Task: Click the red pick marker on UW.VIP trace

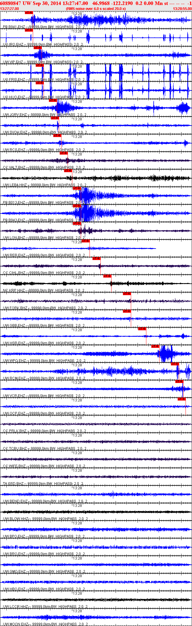Action: pyautogui.click(x=38, y=48)
